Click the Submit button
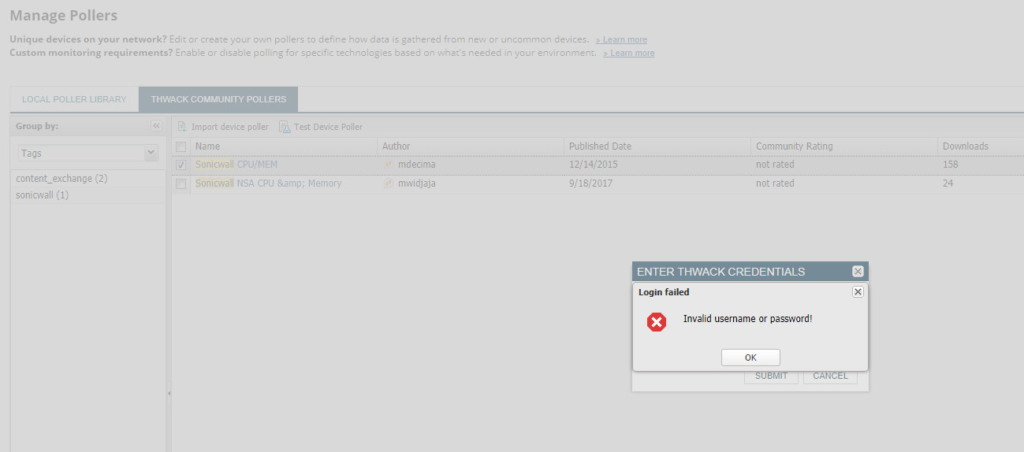This screenshot has height=452, width=1024. 771,376
